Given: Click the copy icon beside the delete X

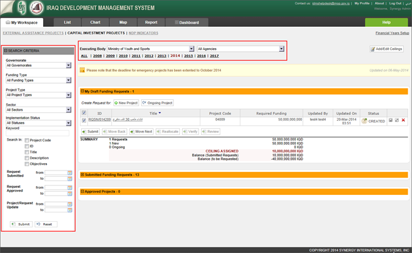Looking at the screenshot, I should coord(397,120).
